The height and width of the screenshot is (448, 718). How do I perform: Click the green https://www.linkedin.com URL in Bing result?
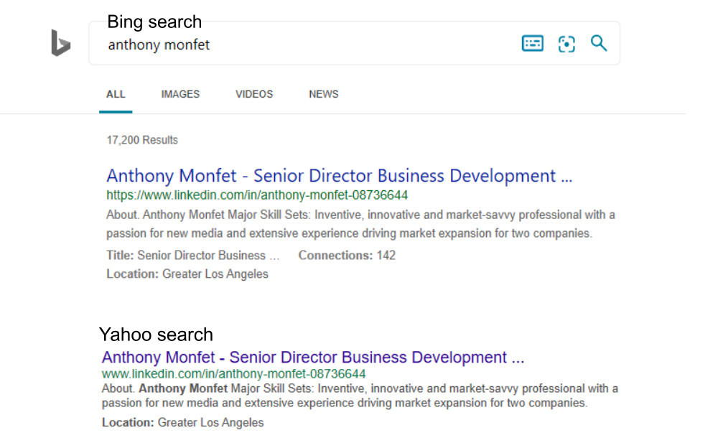coord(257,195)
